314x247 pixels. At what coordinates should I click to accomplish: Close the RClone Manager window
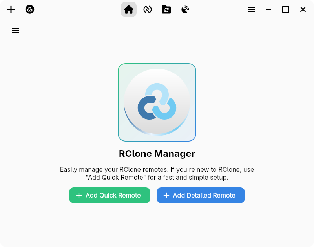tap(303, 9)
